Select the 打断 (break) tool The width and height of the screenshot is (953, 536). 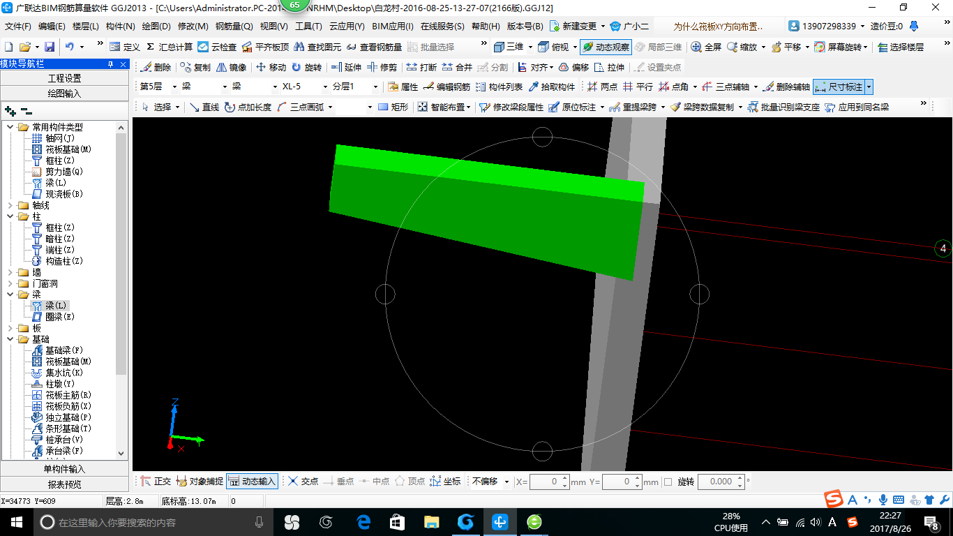[x=421, y=68]
